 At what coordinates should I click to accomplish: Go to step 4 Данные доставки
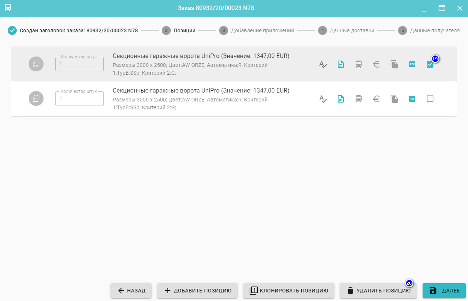point(347,30)
